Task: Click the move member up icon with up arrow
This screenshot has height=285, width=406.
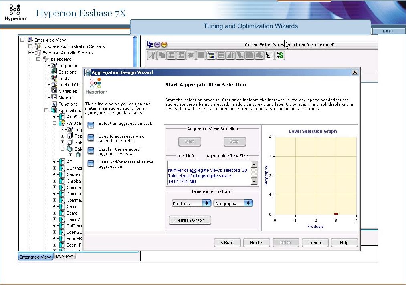Action: click(x=230, y=55)
